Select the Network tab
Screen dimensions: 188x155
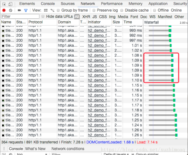pos(88,4)
